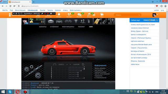Click the Odnoklassniki search field
This screenshot has width=168, height=94.
coord(128,15)
